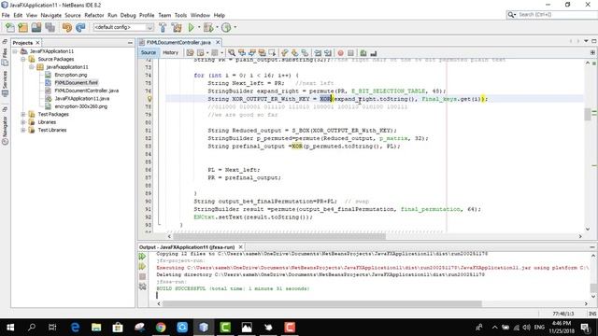Image resolution: width=598 pixels, height=336 pixels.
Task: Click the New Project toolbar icon
Action: 23,27
